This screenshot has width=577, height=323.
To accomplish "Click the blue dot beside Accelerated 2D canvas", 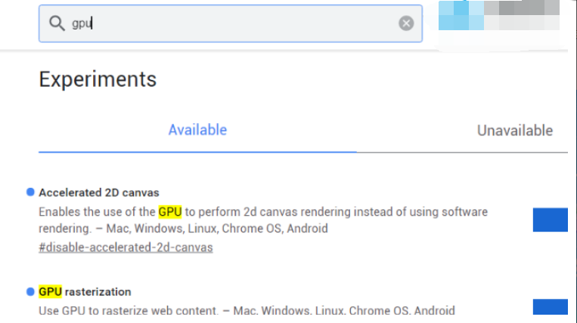I will pyautogui.click(x=30, y=192).
